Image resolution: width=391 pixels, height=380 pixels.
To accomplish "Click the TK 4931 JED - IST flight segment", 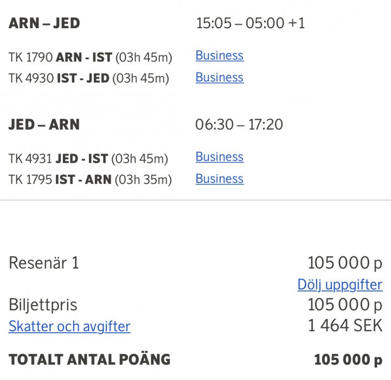I will [88, 158].
